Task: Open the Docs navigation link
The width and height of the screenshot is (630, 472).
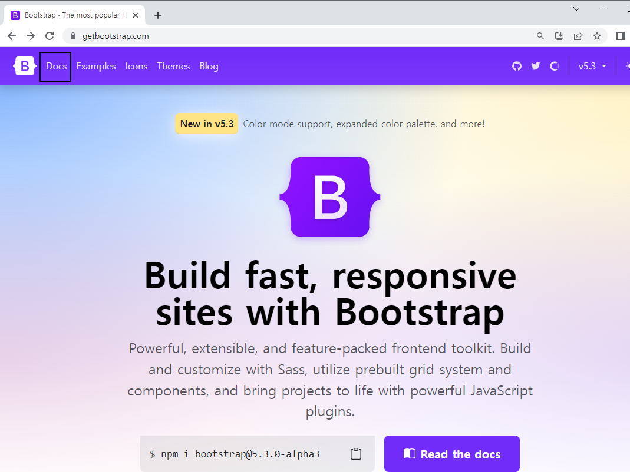Action: (56, 67)
